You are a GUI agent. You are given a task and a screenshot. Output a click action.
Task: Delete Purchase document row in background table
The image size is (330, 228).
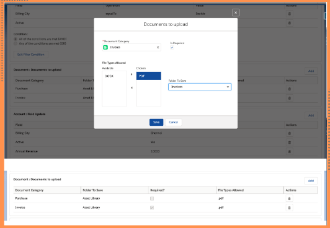(x=290, y=89)
